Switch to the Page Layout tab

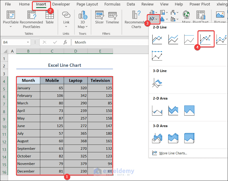click(x=87, y=4)
